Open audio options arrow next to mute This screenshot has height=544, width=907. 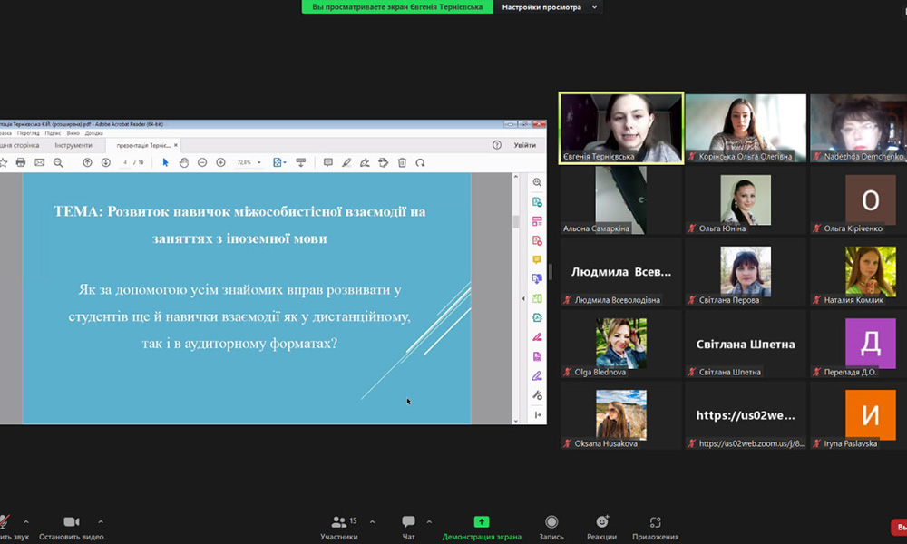[x=26, y=521]
